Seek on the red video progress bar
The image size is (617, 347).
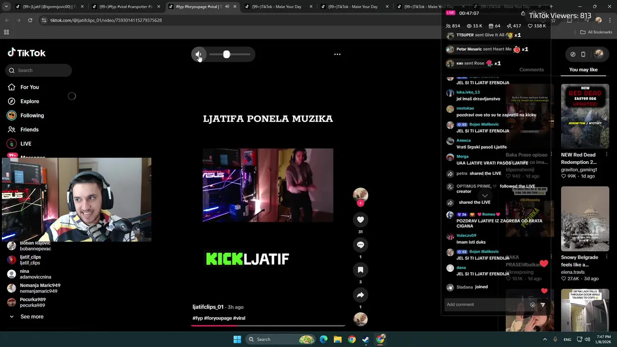tap(268, 326)
